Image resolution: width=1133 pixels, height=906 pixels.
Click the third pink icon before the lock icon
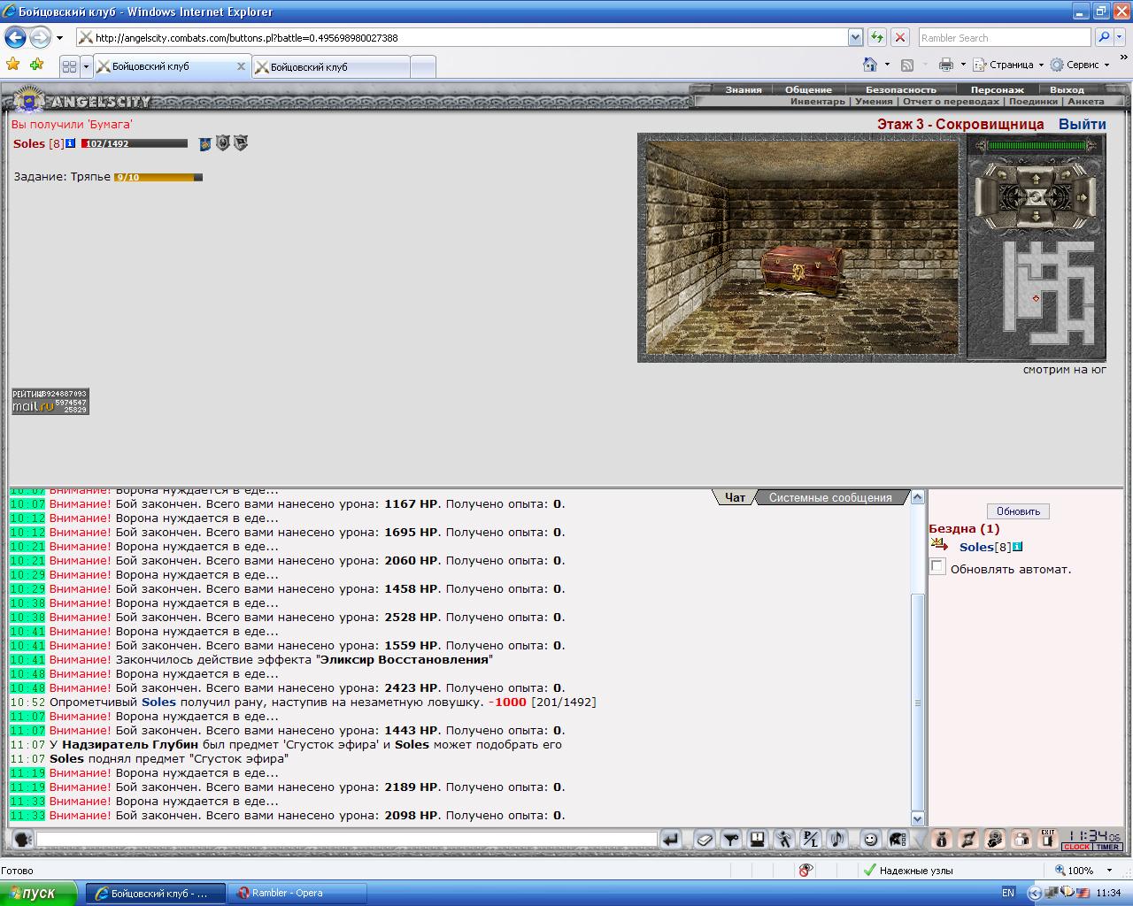pyautogui.click(x=995, y=840)
